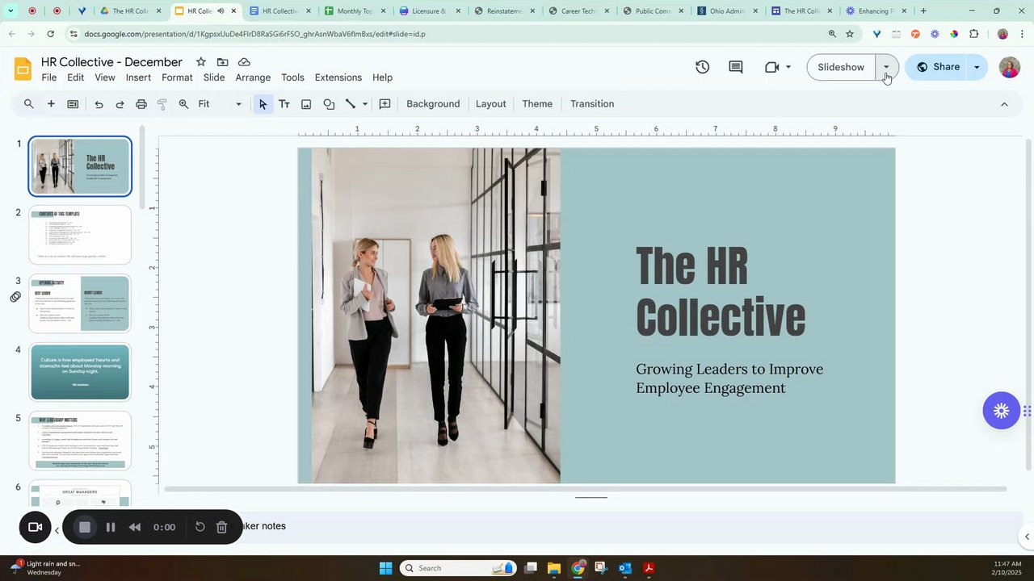Select slide 3 thumbnail Opening Activity
Screen dimensions: 1034x581
[x=80, y=303]
